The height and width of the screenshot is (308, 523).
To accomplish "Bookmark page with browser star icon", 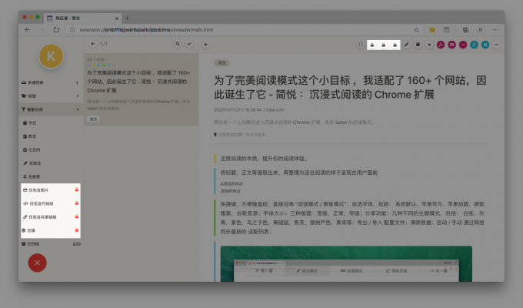I will [416, 29].
